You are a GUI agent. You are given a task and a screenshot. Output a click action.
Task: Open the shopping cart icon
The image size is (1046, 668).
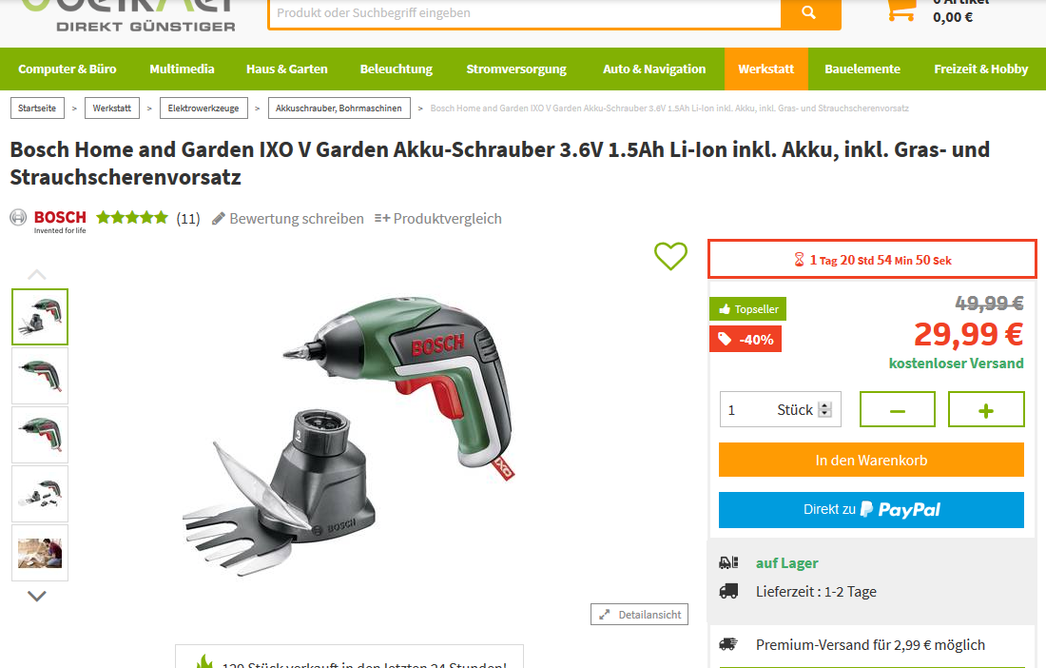point(901,10)
